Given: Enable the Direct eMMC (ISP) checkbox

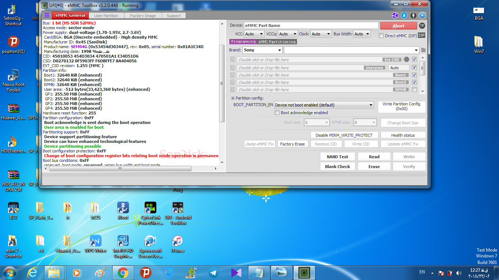Looking at the screenshot, I should point(381,36).
